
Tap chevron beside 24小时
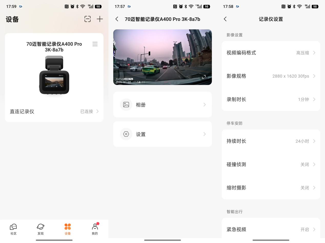point(314,141)
